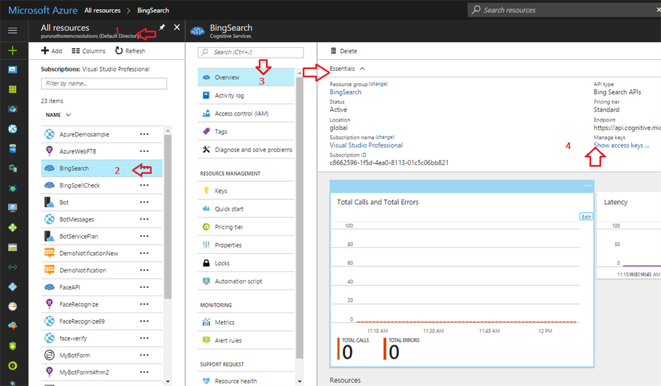This screenshot has width=661, height=386.
Task: Click the BingSearch blade search box
Action: 250,52
